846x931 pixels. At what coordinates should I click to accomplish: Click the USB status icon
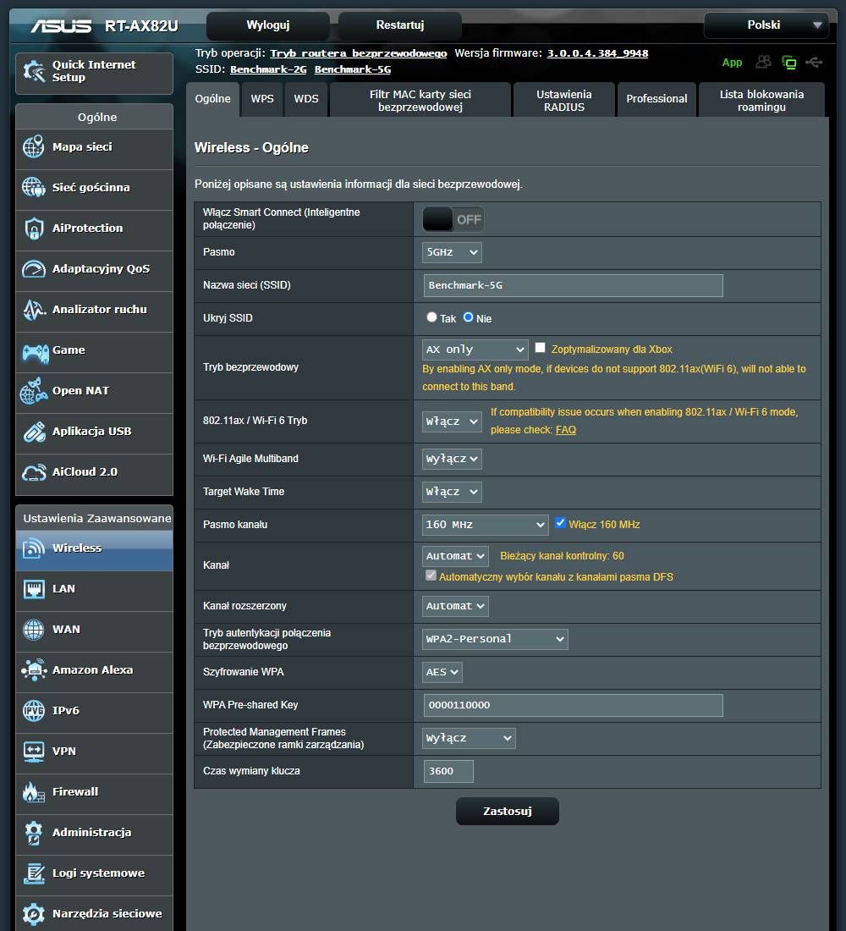coord(814,62)
